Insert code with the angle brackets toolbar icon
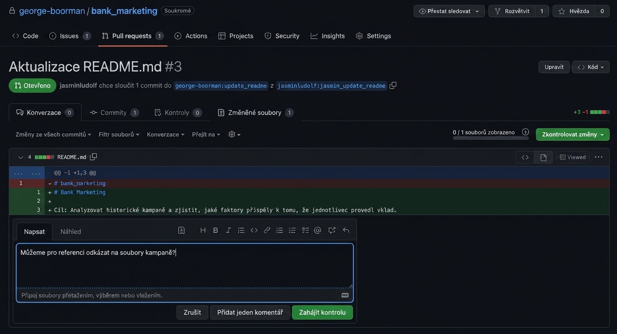The image size is (617, 334). pos(254,230)
